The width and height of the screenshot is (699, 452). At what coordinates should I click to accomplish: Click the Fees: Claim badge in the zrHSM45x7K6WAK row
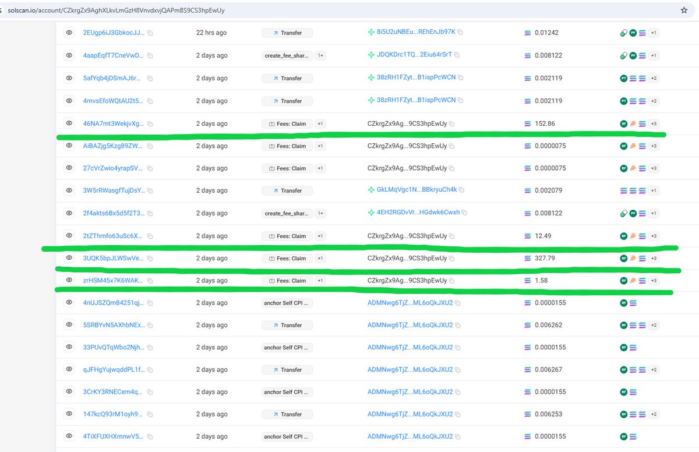click(x=287, y=281)
